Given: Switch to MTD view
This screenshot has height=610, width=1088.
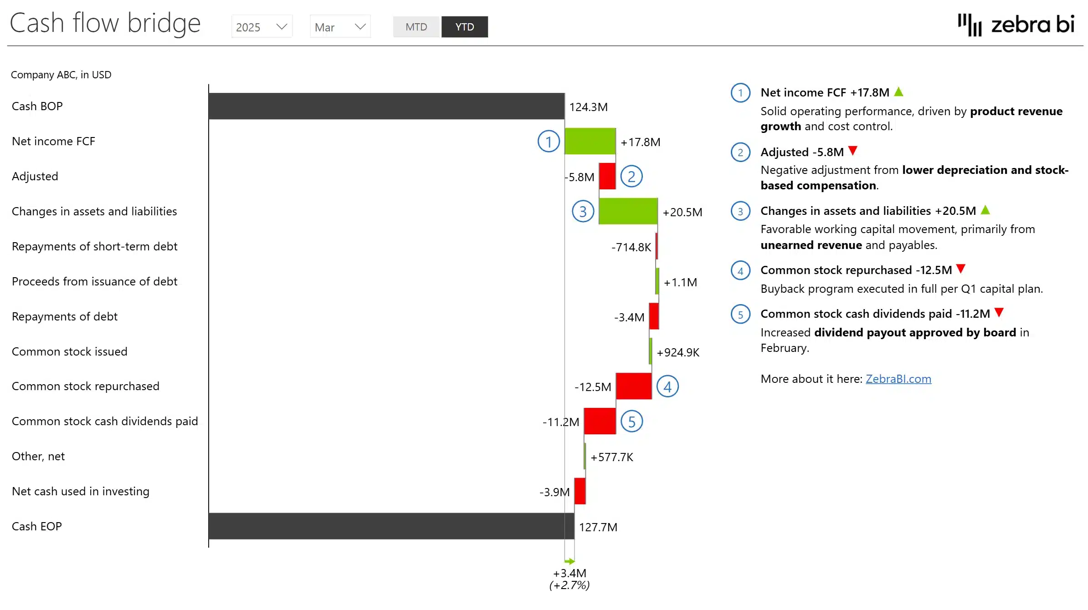Looking at the screenshot, I should 416,27.
